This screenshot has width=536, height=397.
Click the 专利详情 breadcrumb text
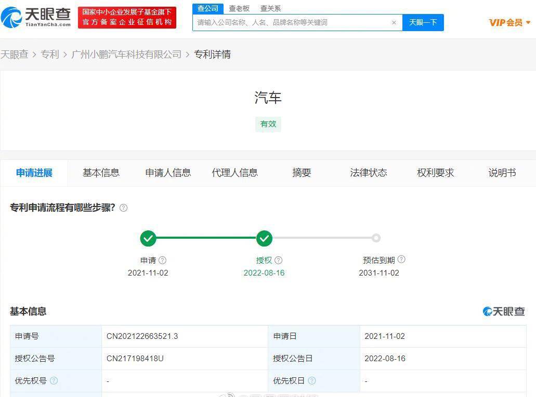[x=212, y=54]
